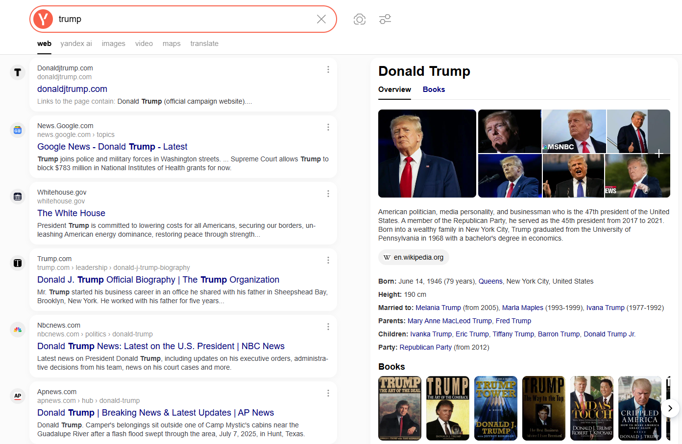682x444 pixels.
Task: Click the Tiffany Trump link
Action: click(x=513, y=334)
